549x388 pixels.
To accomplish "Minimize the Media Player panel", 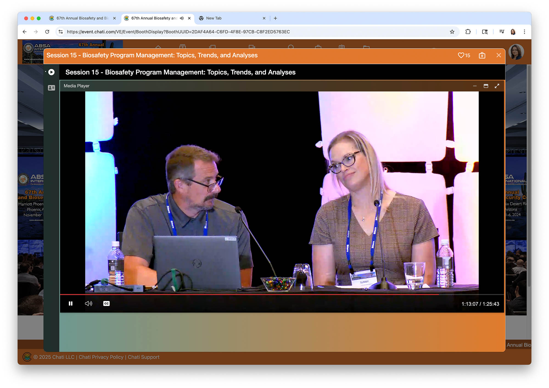I will tap(475, 86).
